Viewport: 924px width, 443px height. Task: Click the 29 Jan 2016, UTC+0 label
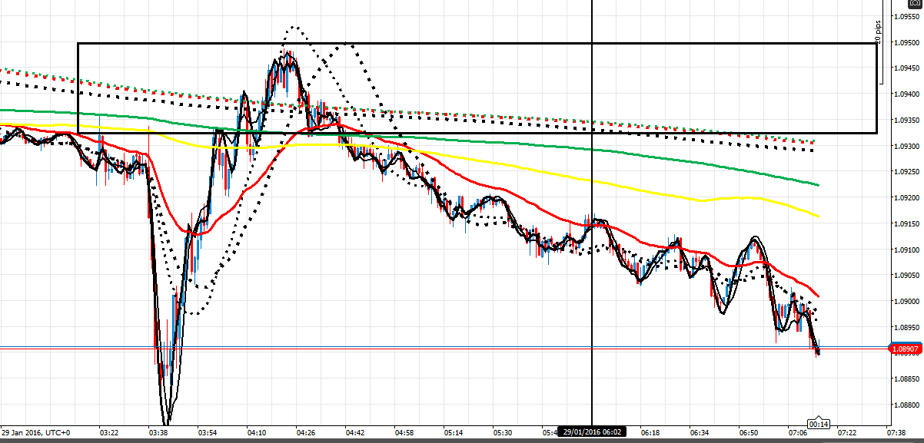(37, 433)
